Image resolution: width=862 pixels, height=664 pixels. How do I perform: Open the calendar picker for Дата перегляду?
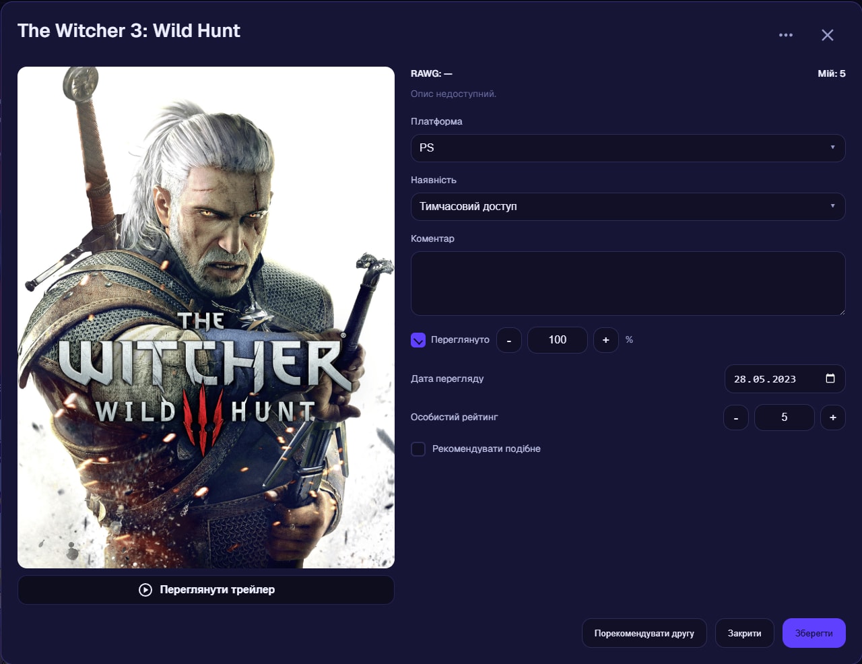pos(830,378)
